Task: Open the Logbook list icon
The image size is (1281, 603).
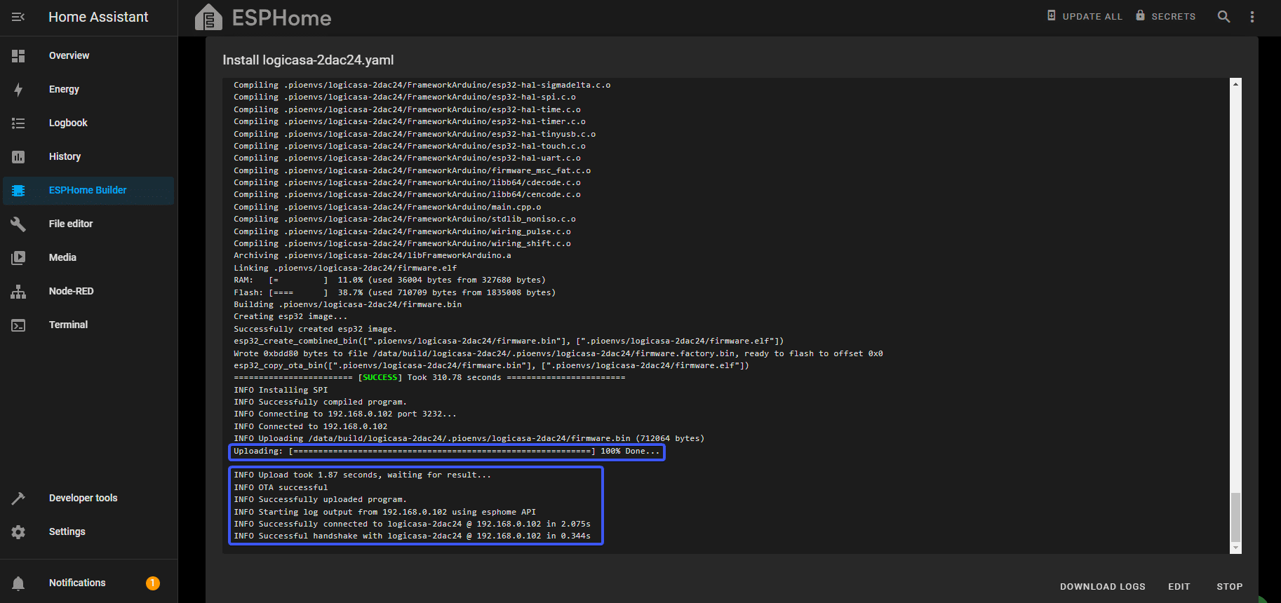Action: pos(18,123)
